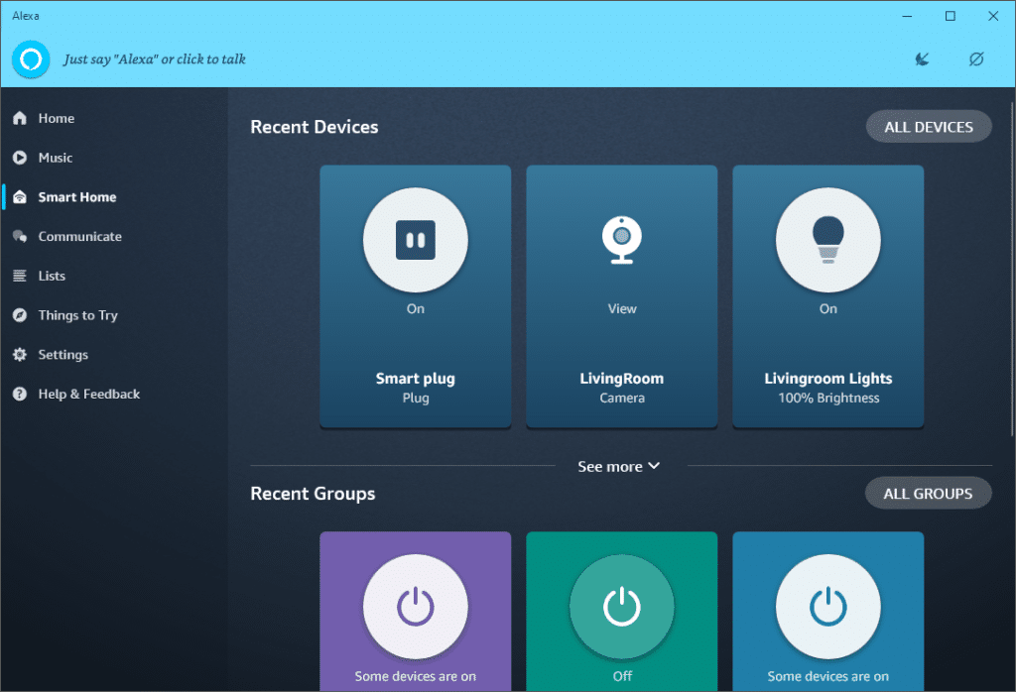View the LivingRoom camera feed icon
The image size is (1016, 692).
click(x=622, y=240)
